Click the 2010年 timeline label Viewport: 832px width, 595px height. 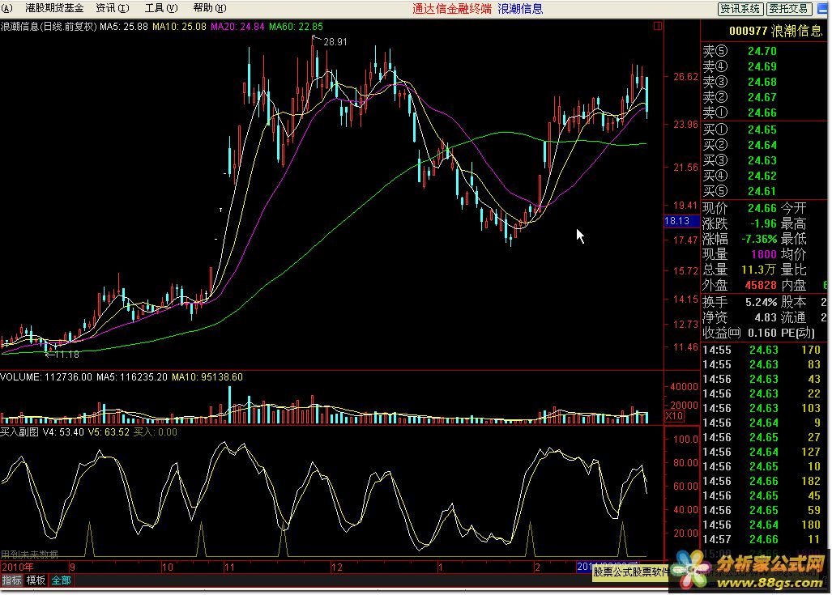point(17,567)
